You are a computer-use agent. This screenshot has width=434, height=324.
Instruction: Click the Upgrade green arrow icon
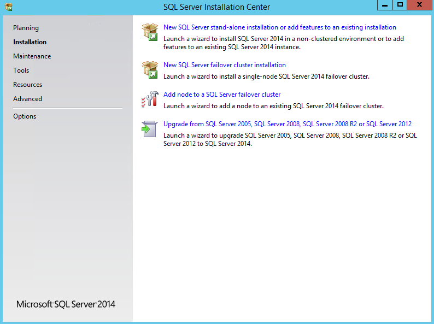coord(150,128)
